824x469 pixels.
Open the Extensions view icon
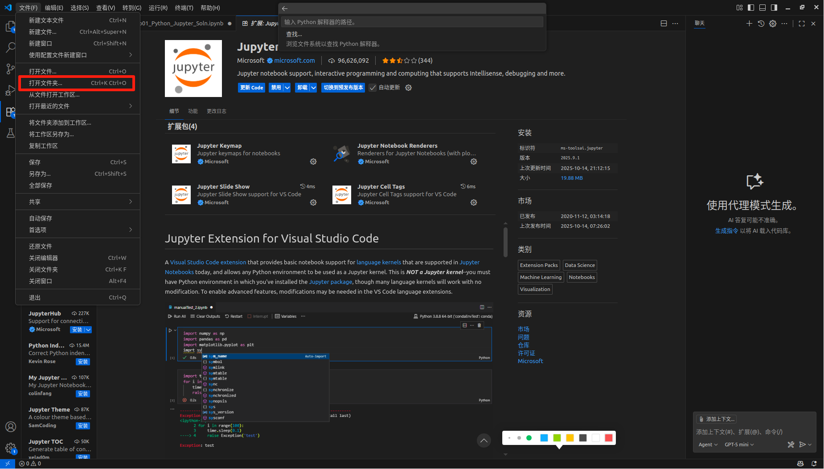click(x=10, y=112)
